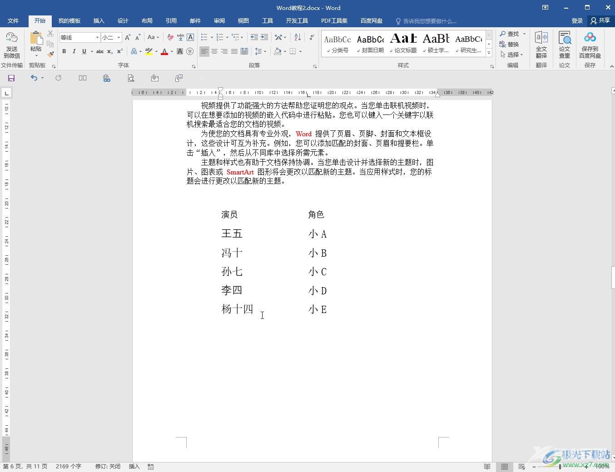Apply distributed alignment icon
This screenshot has height=472, width=615.
pyautogui.click(x=244, y=51)
